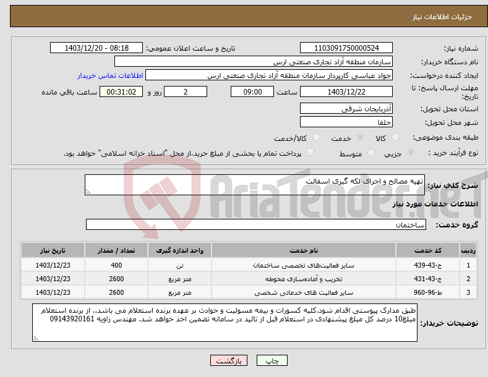
Task: Click the request creator جواد عباسی field
Action: click(269, 75)
